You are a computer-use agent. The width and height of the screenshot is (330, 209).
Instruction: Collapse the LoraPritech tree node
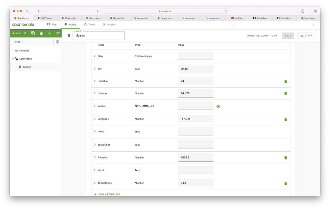coord(13,59)
